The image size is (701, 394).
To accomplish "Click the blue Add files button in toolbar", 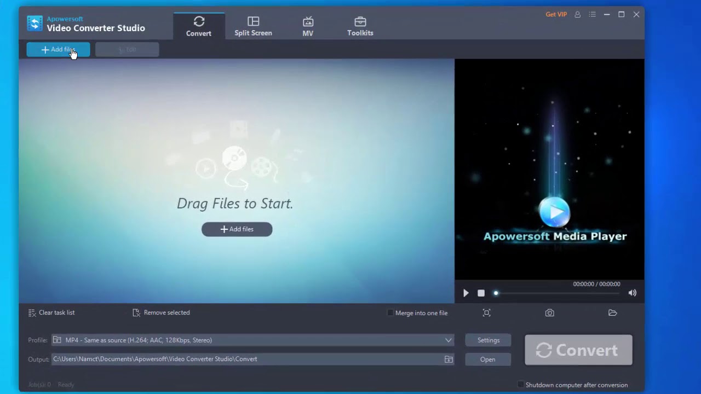I will click(x=58, y=49).
